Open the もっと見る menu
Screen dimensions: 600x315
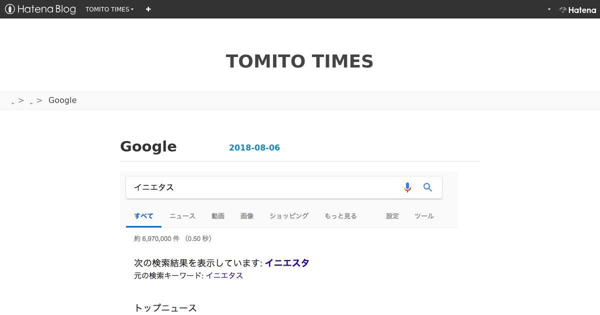[340, 216]
